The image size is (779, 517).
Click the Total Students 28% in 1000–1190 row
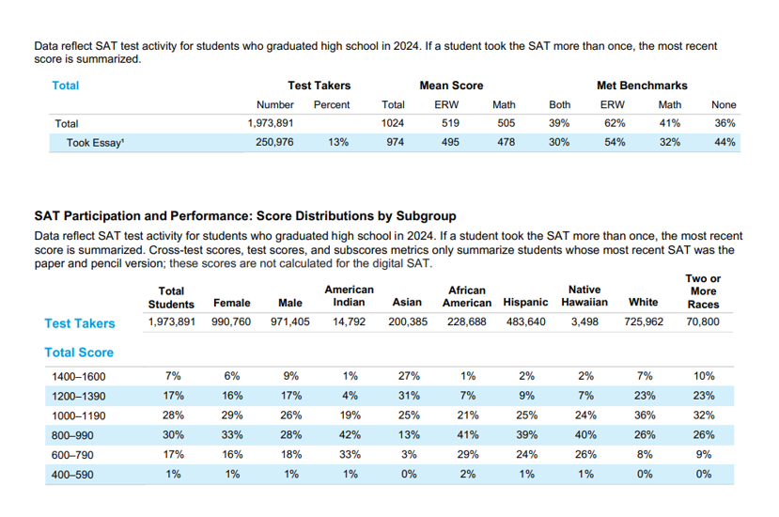click(173, 415)
